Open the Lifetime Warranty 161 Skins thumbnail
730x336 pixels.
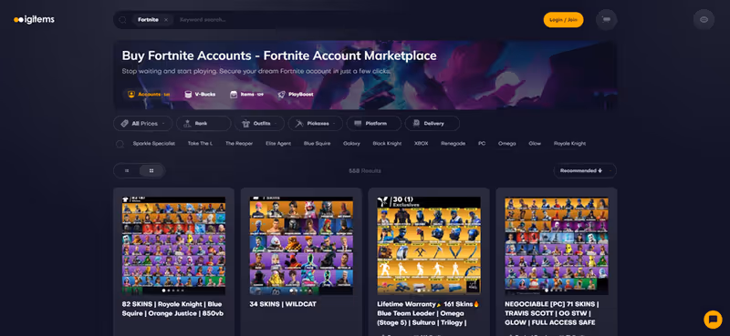click(429, 245)
